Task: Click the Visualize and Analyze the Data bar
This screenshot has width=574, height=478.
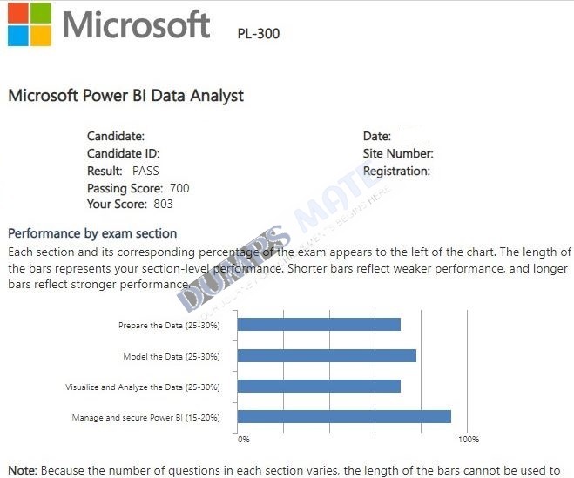Action: coord(319,386)
